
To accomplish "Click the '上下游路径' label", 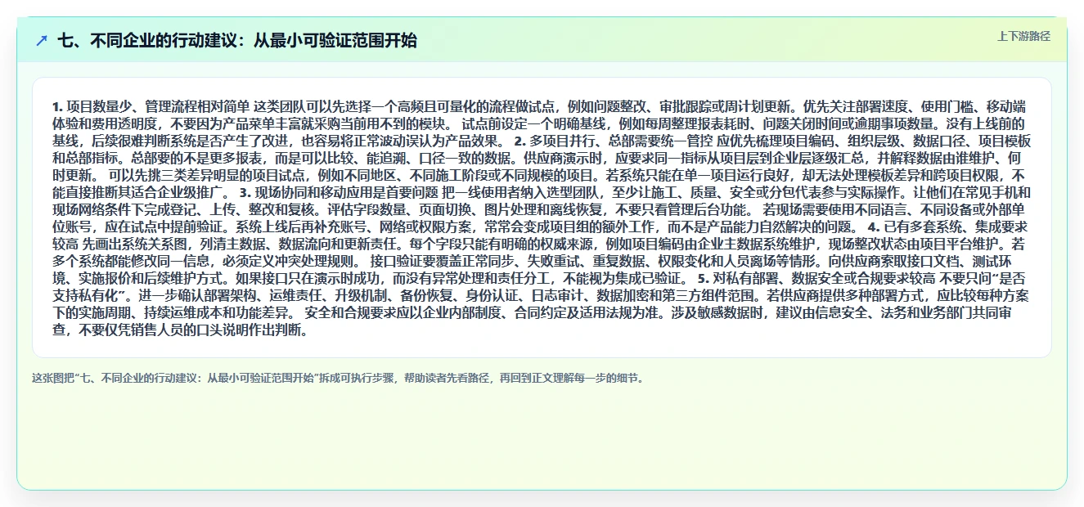I will click(1023, 36).
